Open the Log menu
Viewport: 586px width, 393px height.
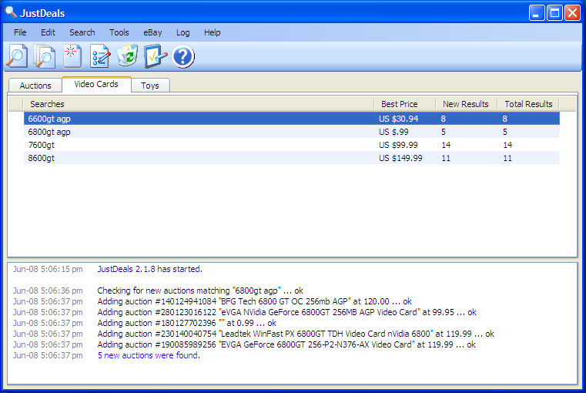[x=183, y=32]
